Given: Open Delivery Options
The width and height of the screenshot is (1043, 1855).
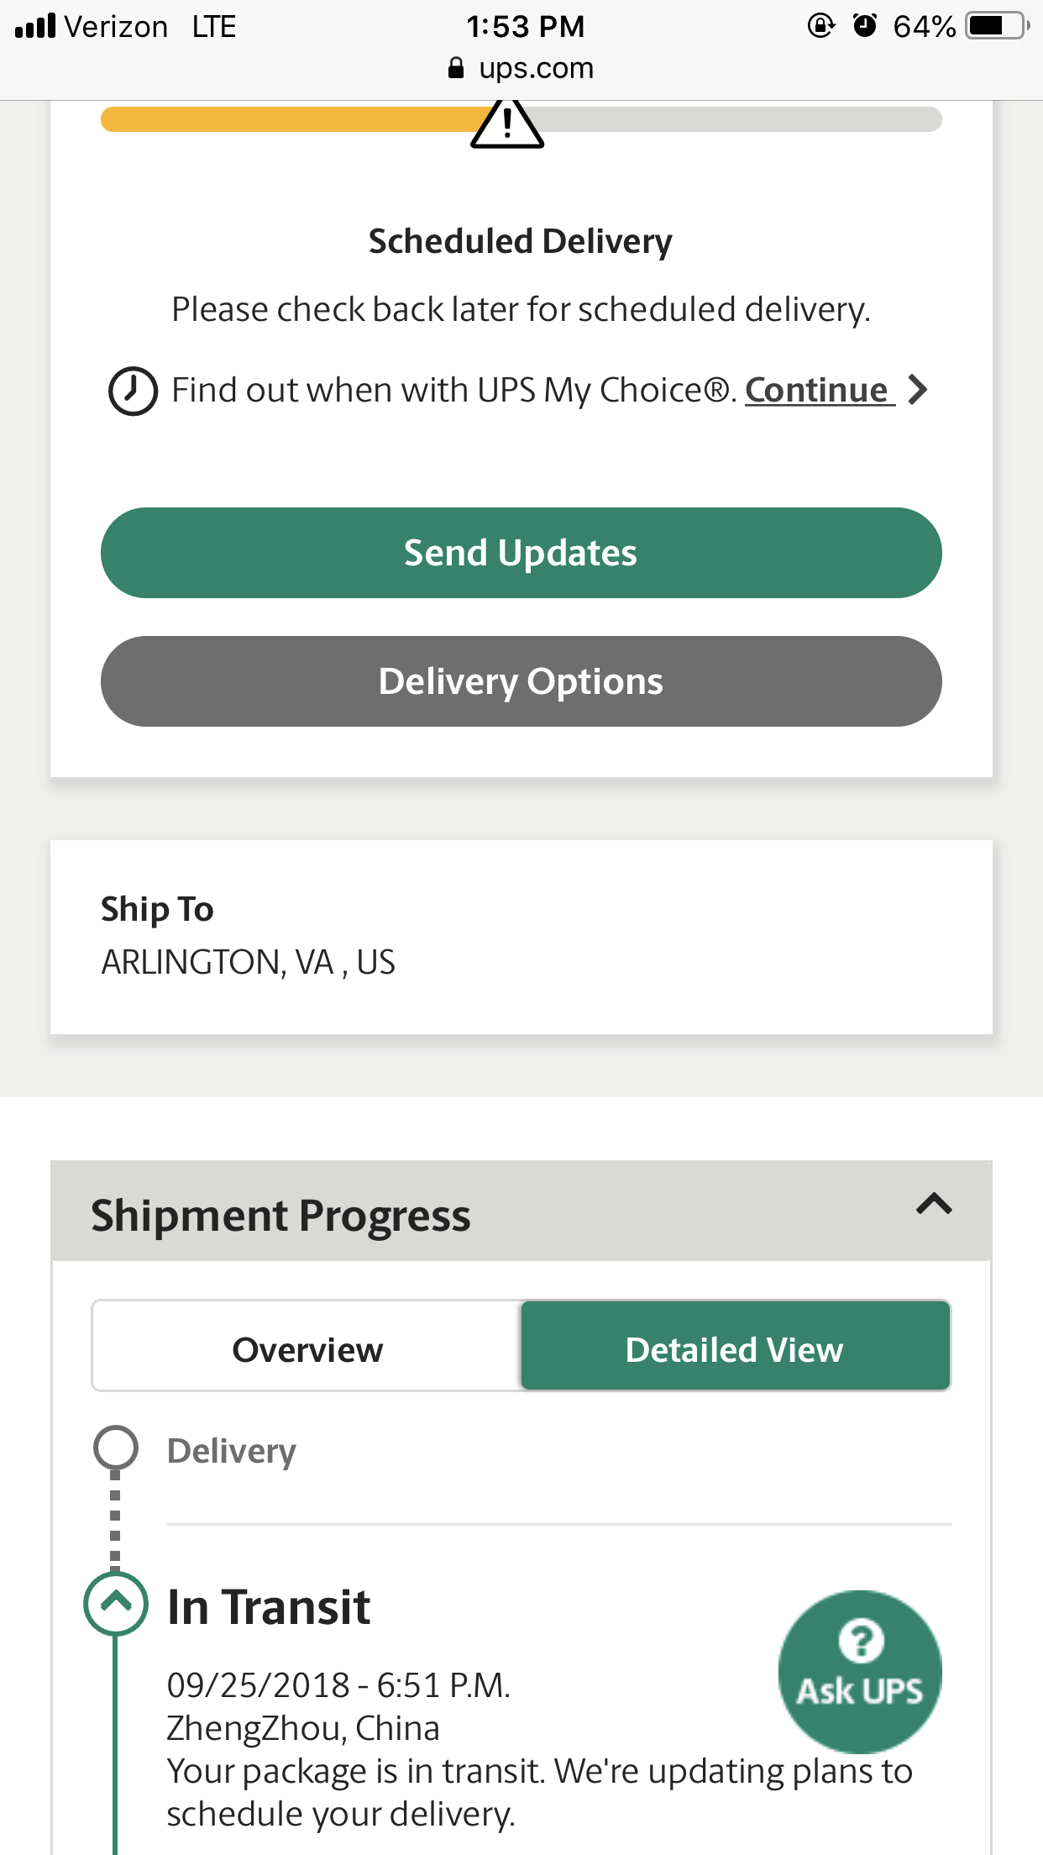Looking at the screenshot, I should pyautogui.click(x=521, y=681).
